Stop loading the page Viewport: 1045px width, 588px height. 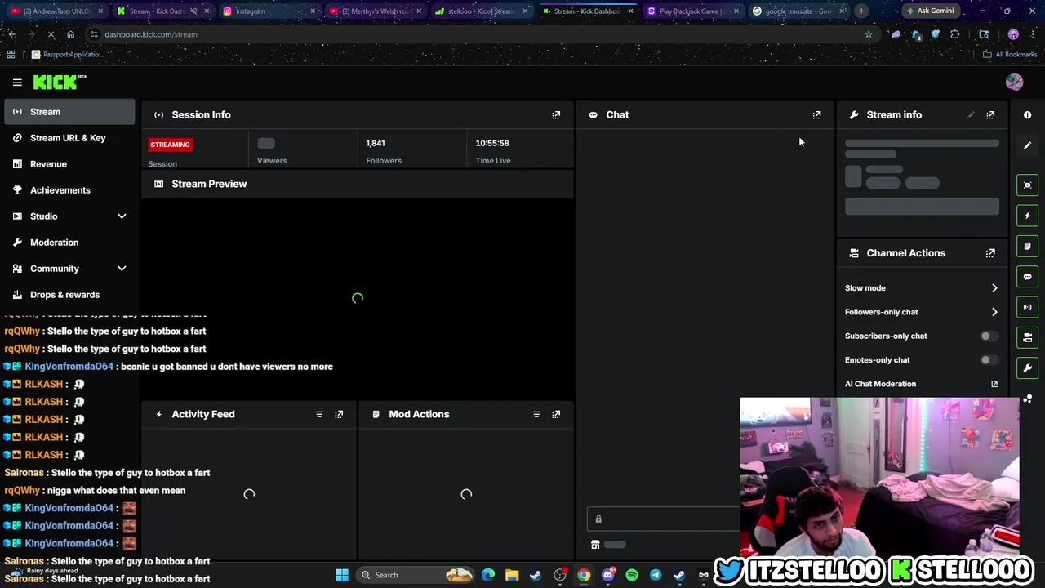(51, 34)
